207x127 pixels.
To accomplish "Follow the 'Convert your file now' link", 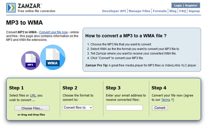I will [x=53, y=32].
